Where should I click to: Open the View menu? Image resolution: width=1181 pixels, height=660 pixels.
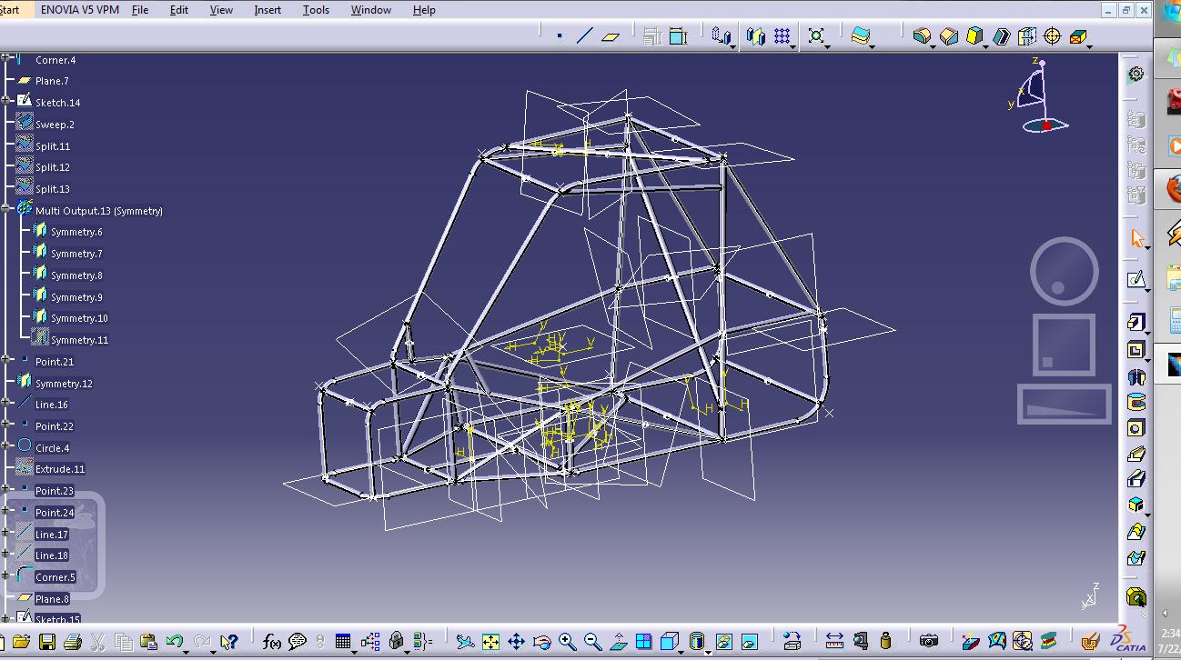[x=221, y=10]
